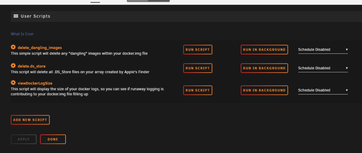362x153 pixels.
Task: Click the dangling images description text
Action: coord(79,53)
